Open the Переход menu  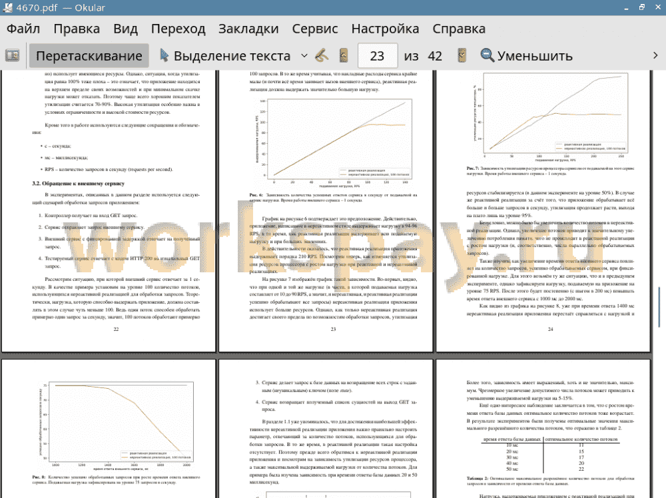pyautogui.click(x=178, y=29)
